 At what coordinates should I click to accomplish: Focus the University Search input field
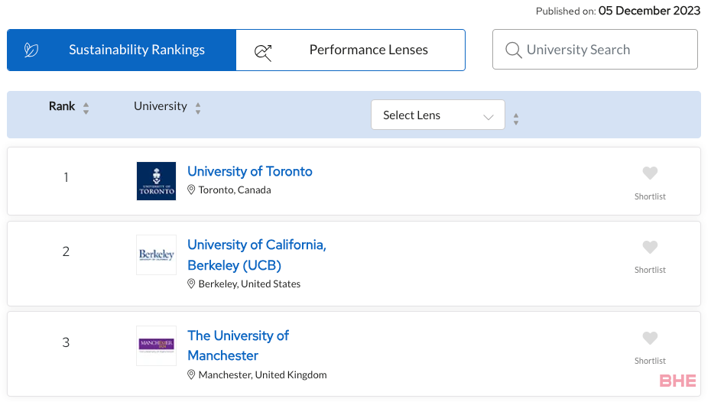coord(595,50)
